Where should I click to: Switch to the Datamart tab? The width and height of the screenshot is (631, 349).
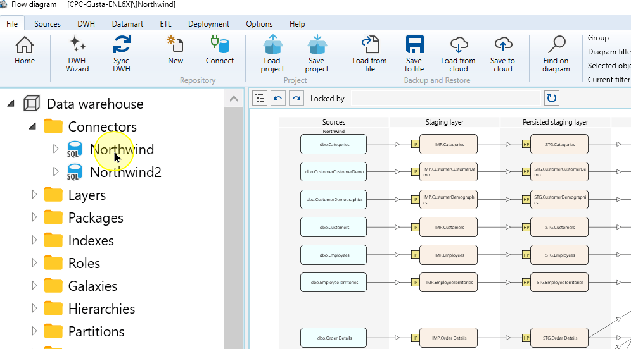coord(127,23)
